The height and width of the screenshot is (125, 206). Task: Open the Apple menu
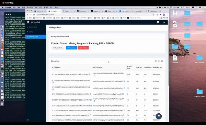(3, 7)
